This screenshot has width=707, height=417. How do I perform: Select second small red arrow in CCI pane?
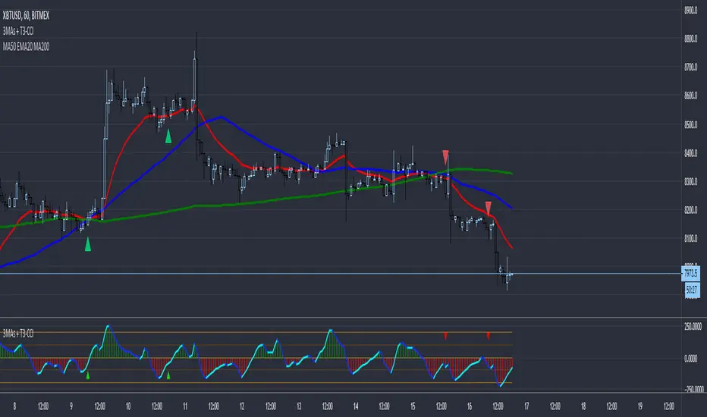click(489, 336)
